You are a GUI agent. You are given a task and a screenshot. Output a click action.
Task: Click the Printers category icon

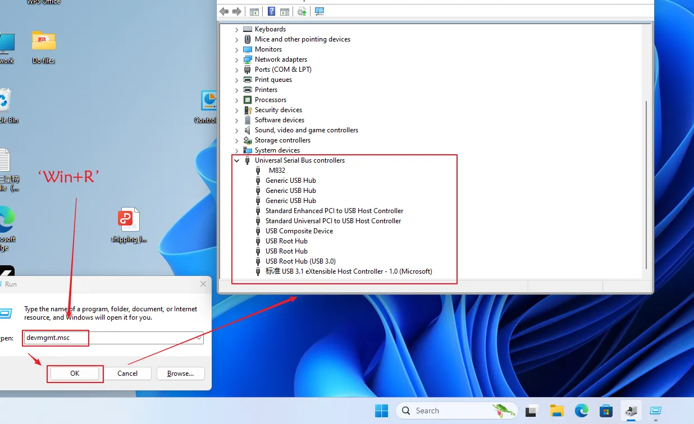[248, 90]
